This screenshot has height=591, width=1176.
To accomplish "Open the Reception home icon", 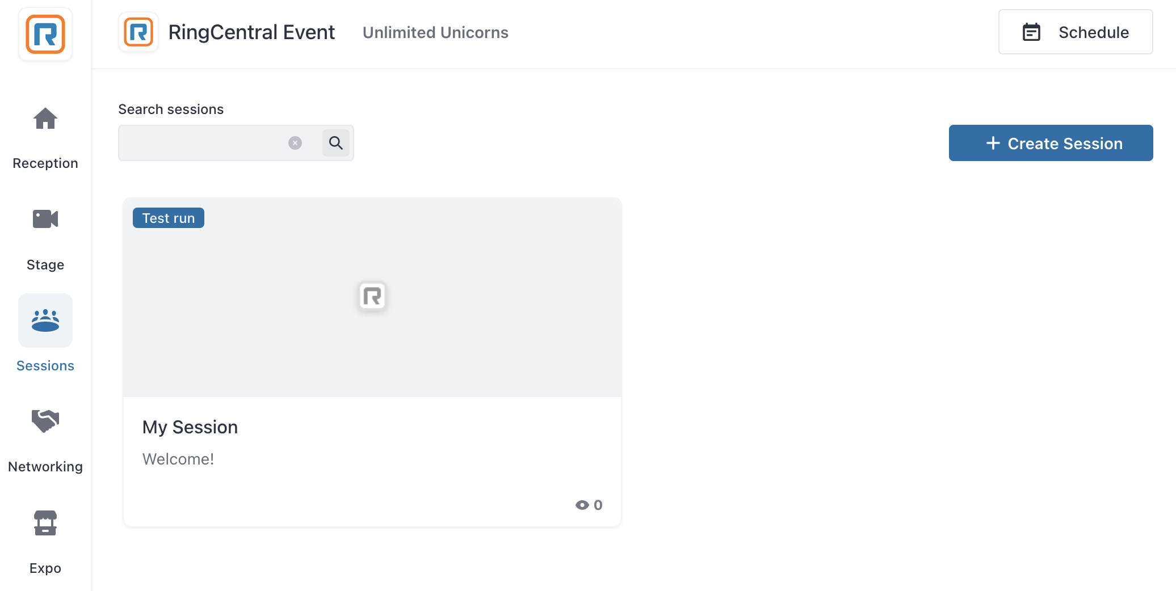I will coord(45,119).
